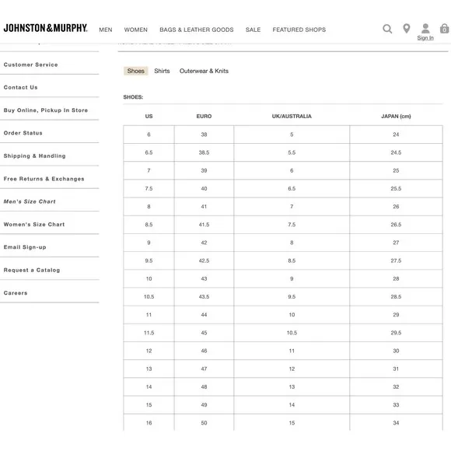Click EURO size 41 cell
Screen dimensions: 451x451
[204, 207]
